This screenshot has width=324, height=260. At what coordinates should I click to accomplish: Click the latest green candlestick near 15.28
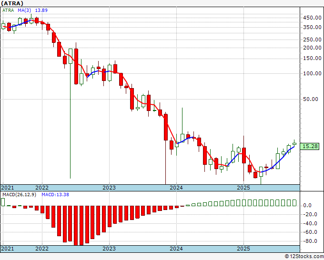294,144
